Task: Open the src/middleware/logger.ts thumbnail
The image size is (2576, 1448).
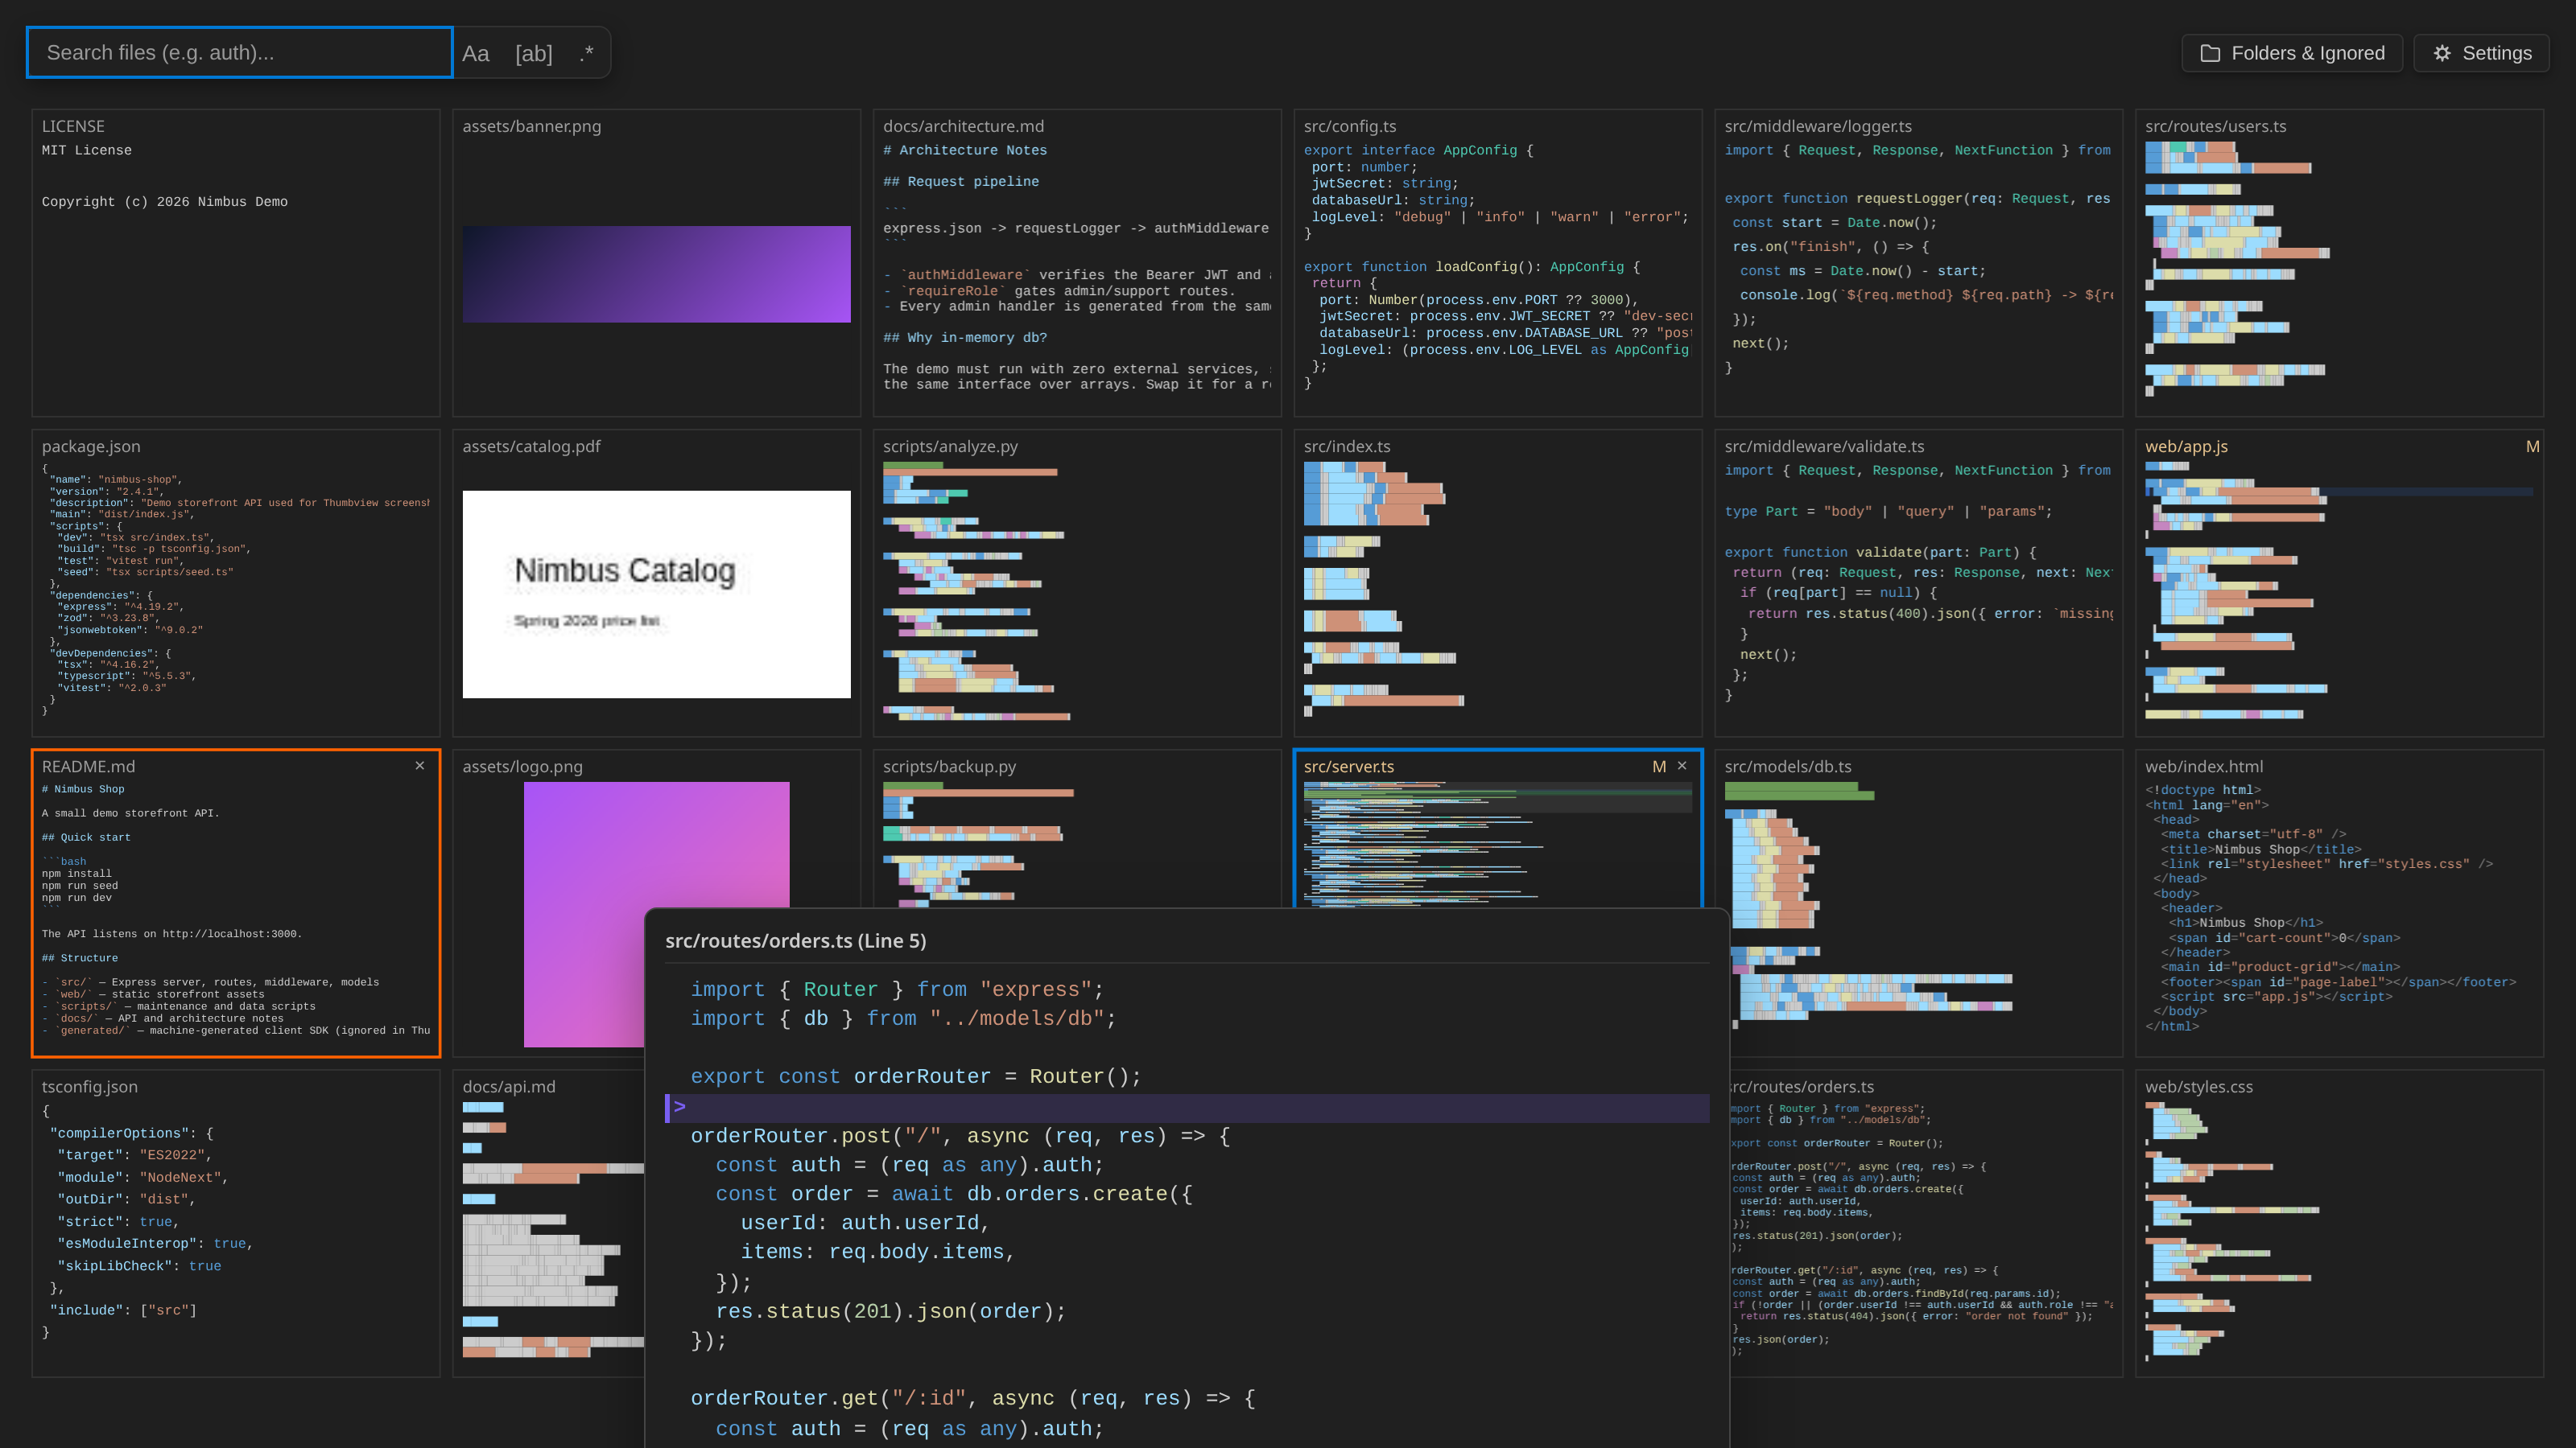Action: (1919, 263)
